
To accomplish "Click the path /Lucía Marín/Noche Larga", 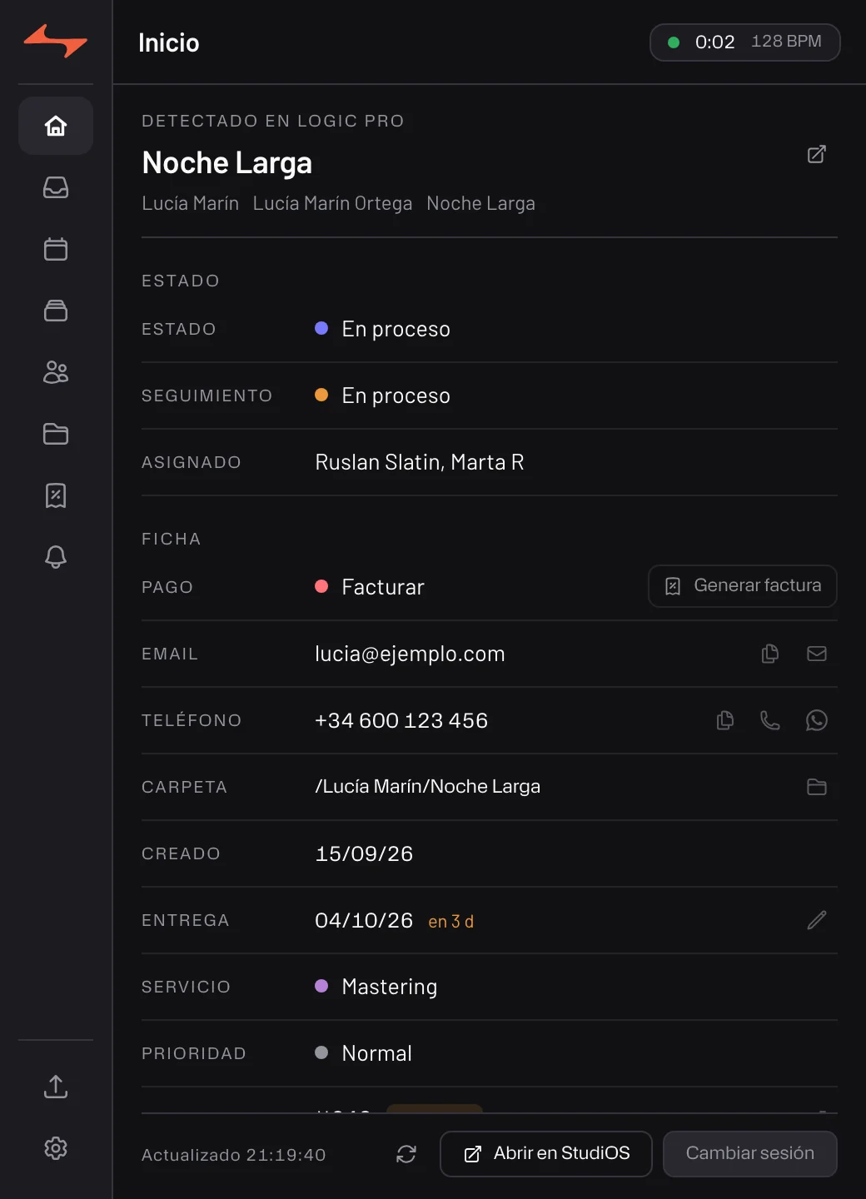I will click(x=428, y=787).
